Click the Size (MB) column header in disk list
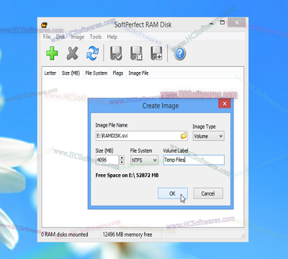 (71, 73)
